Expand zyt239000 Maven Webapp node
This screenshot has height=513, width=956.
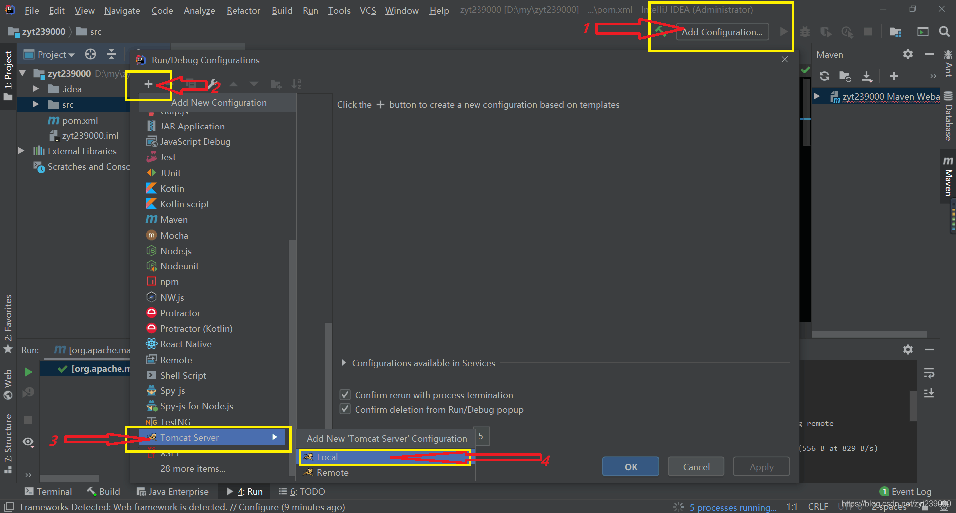point(817,96)
